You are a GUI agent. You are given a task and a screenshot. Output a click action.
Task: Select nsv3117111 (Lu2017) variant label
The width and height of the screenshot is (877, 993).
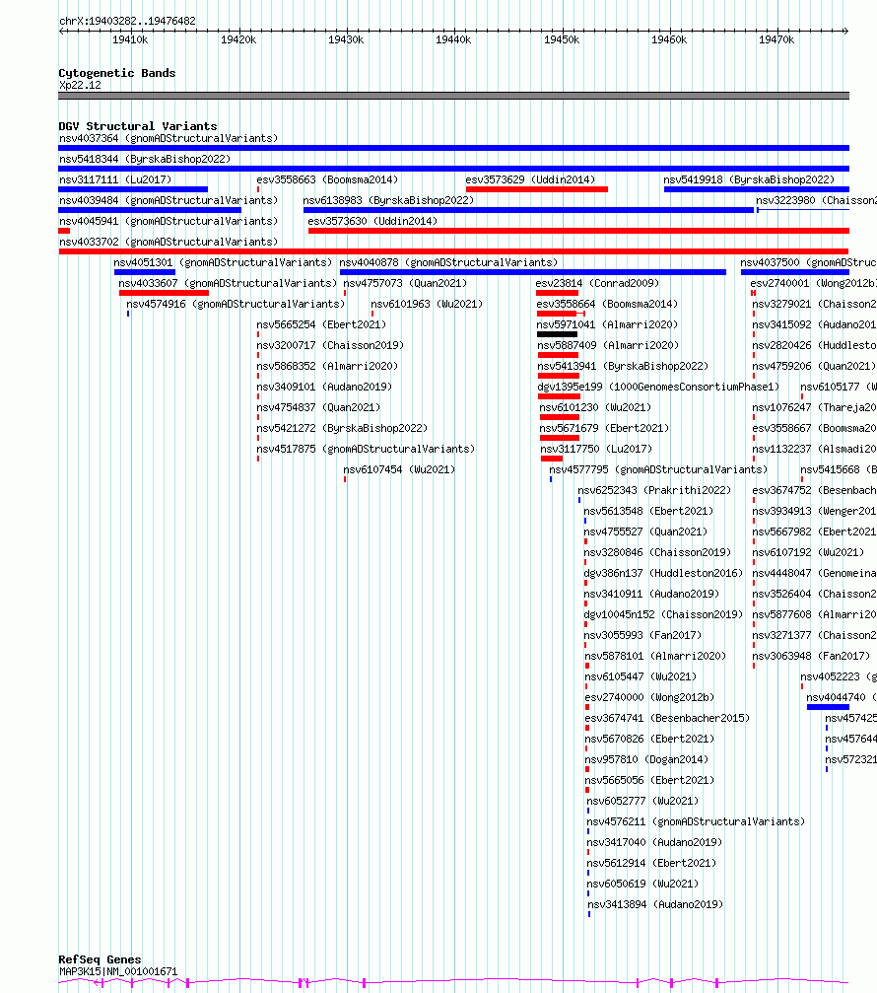(x=116, y=179)
